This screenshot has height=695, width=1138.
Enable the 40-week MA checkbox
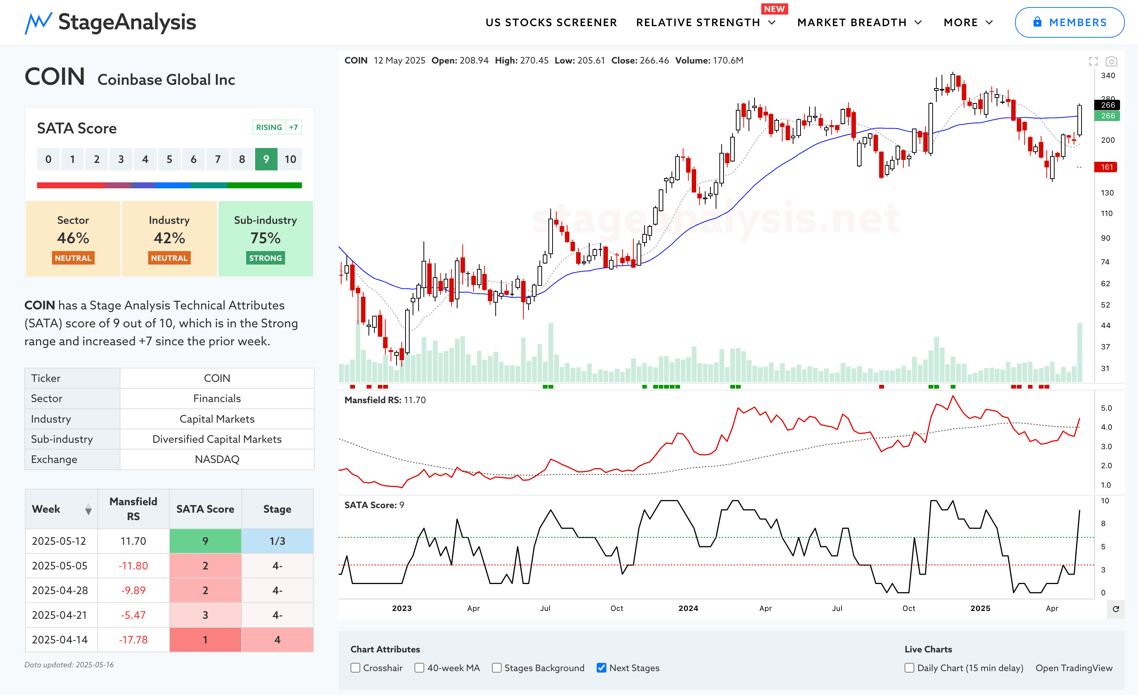point(419,668)
